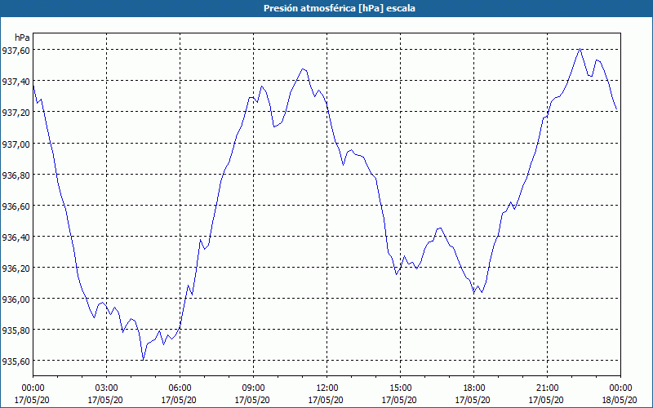Viewport: 653px width, 408px height.
Task: Click the y-axis value 935,80
Action: pos(16,330)
